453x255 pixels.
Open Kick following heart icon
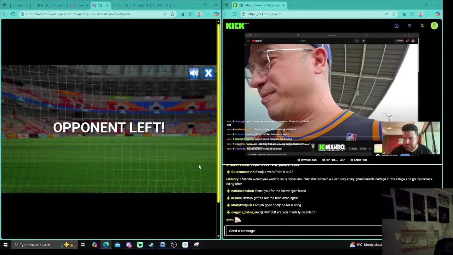coord(409,25)
